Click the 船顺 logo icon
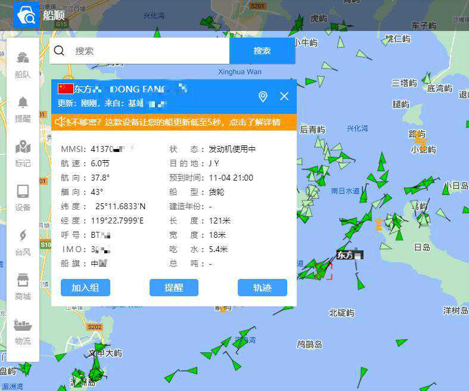469x391 pixels. 26,15
